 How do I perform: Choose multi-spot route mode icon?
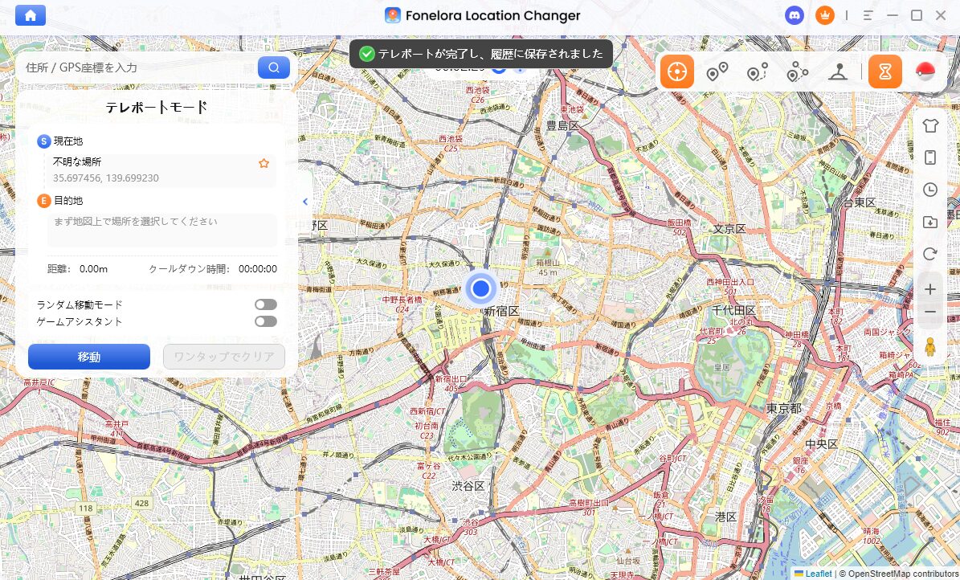(797, 72)
